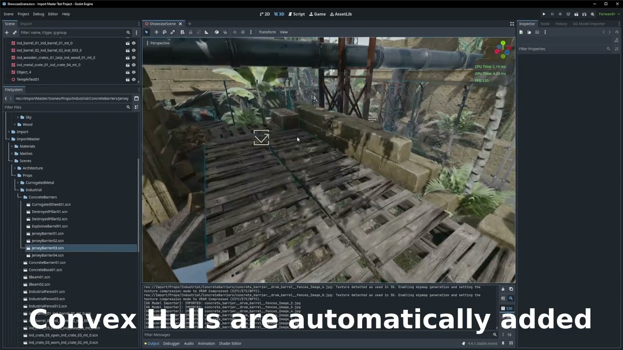Add a new child node

coord(7,33)
